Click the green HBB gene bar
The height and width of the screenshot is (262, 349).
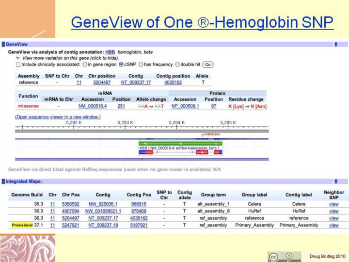pos(180,144)
